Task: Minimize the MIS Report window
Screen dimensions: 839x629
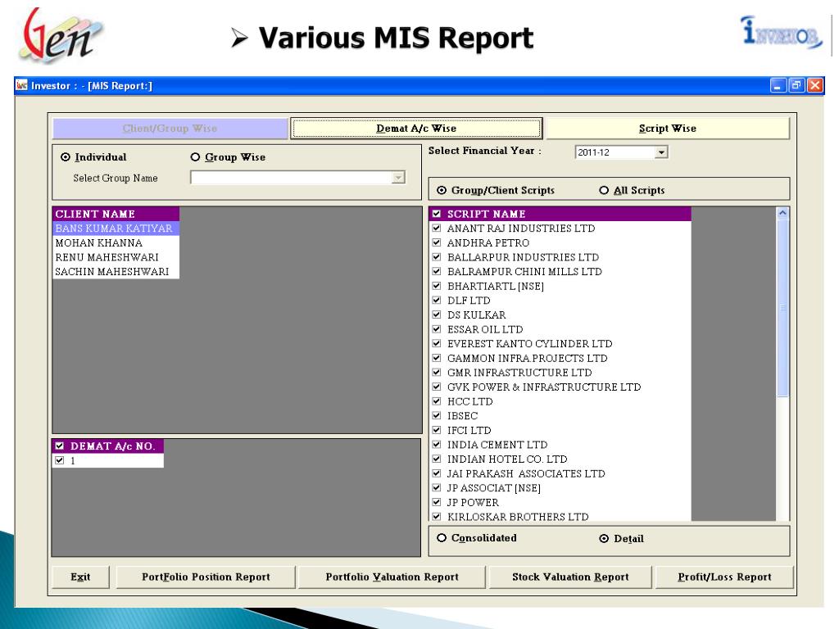Action: click(778, 85)
